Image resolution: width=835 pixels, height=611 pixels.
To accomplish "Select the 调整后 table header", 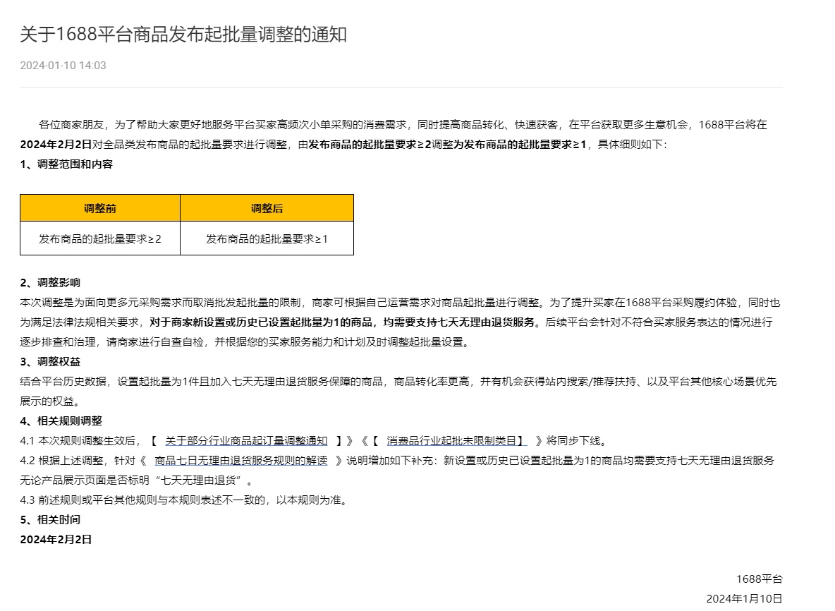I will [x=267, y=208].
